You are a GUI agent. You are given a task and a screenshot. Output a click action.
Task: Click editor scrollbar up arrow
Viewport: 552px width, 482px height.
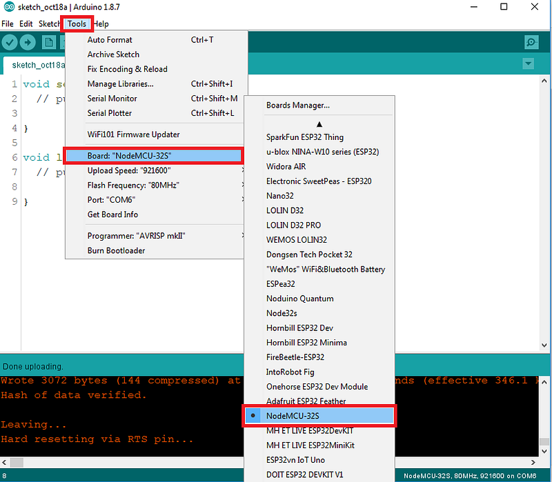(544, 81)
